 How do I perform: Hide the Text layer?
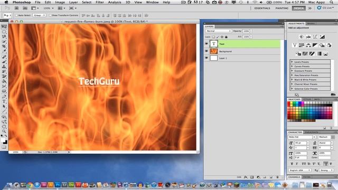[x=206, y=44]
